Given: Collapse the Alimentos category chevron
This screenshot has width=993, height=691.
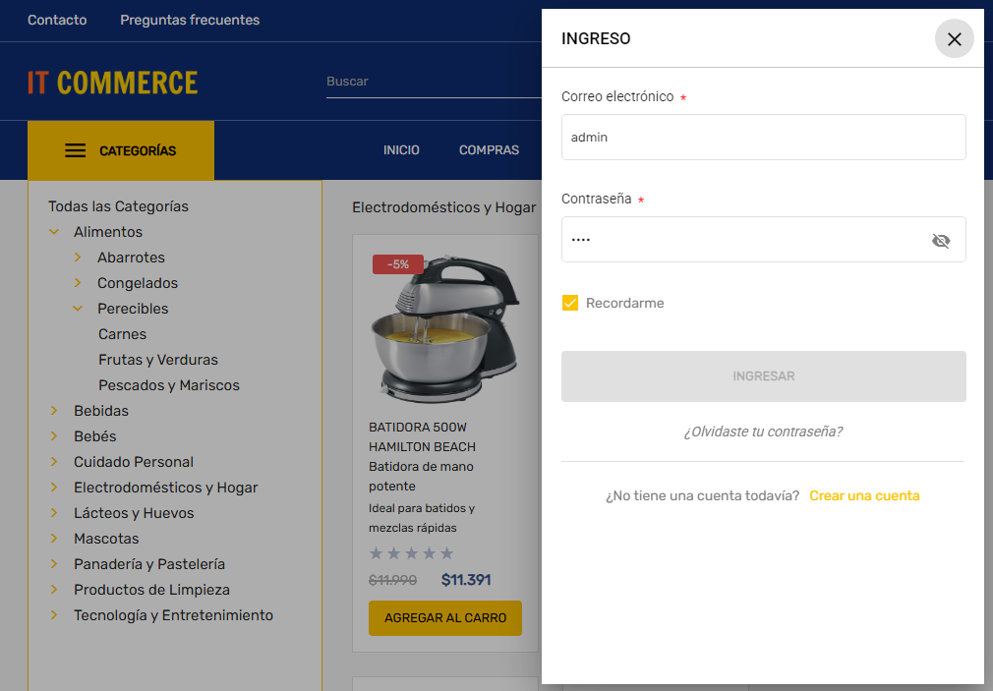Looking at the screenshot, I should [x=53, y=232].
